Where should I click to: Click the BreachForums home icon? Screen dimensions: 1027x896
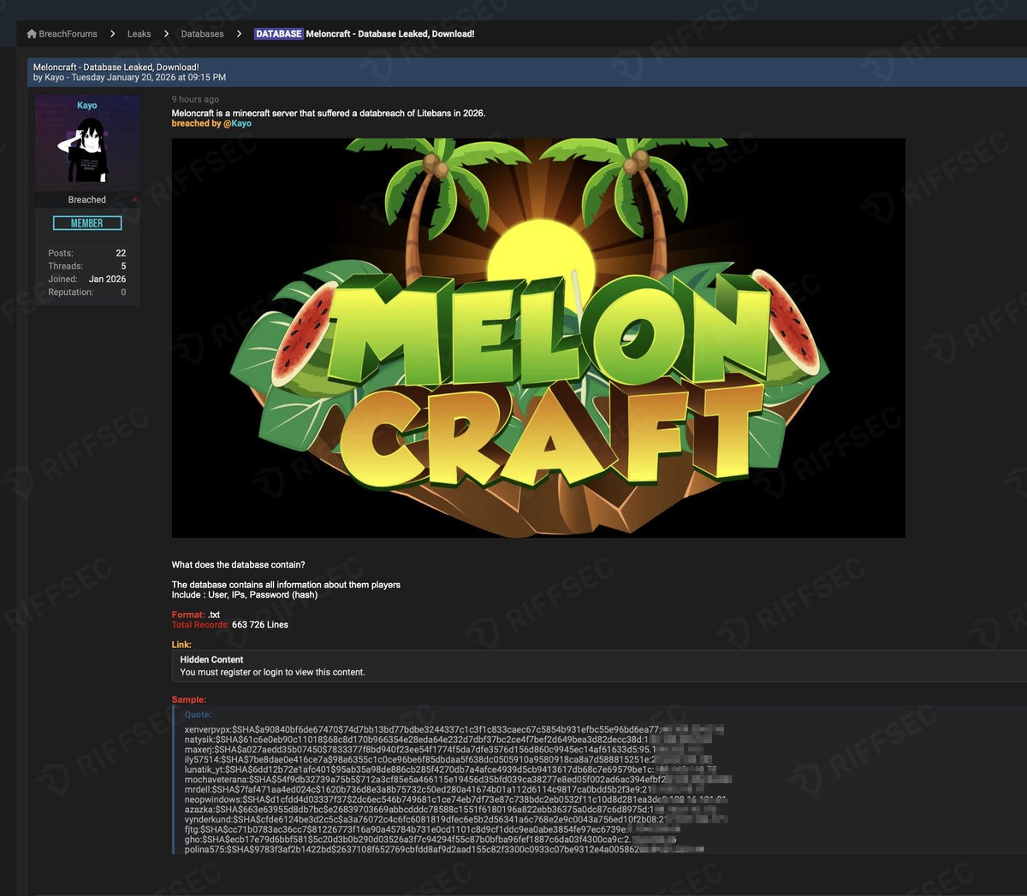pos(32,34)
